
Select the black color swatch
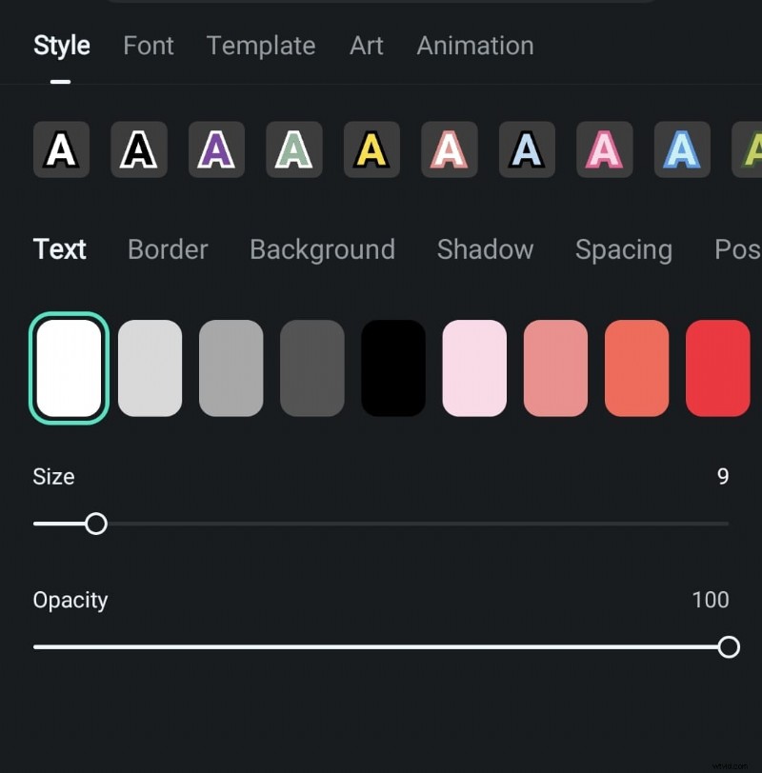[393, 367]
